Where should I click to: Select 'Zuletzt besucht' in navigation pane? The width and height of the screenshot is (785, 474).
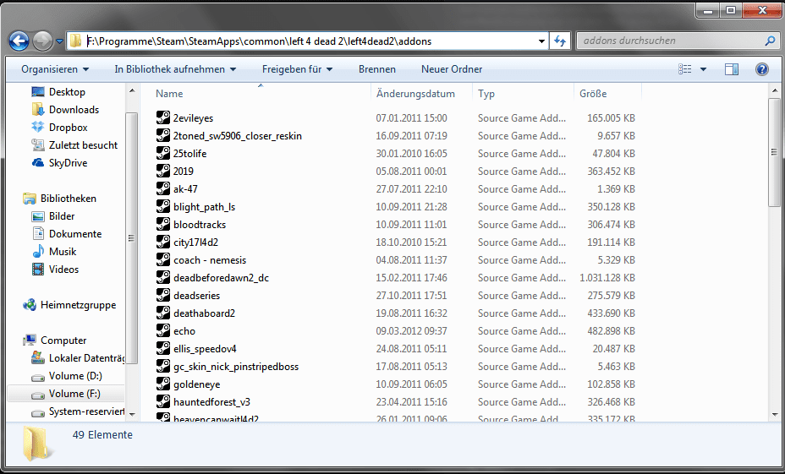point(83,145)
